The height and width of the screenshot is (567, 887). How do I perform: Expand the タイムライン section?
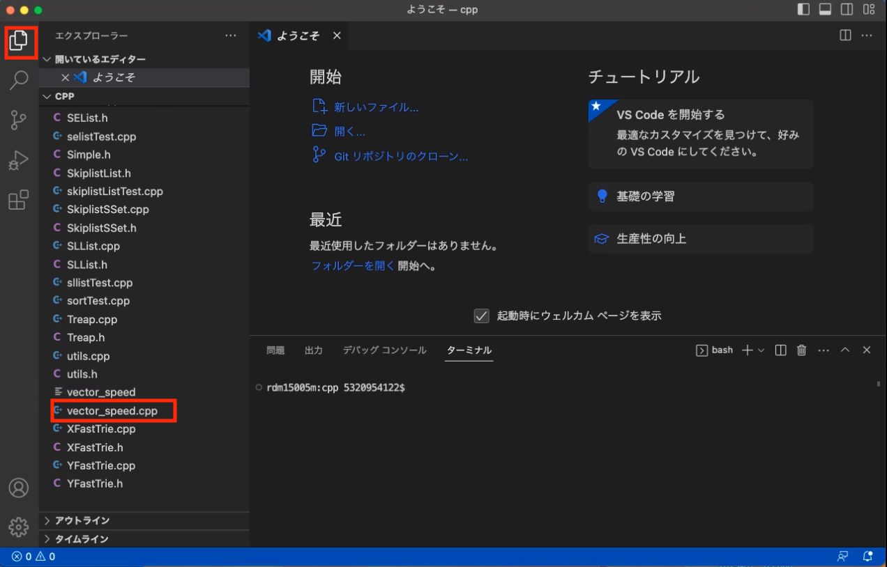[x=82, y=539]
